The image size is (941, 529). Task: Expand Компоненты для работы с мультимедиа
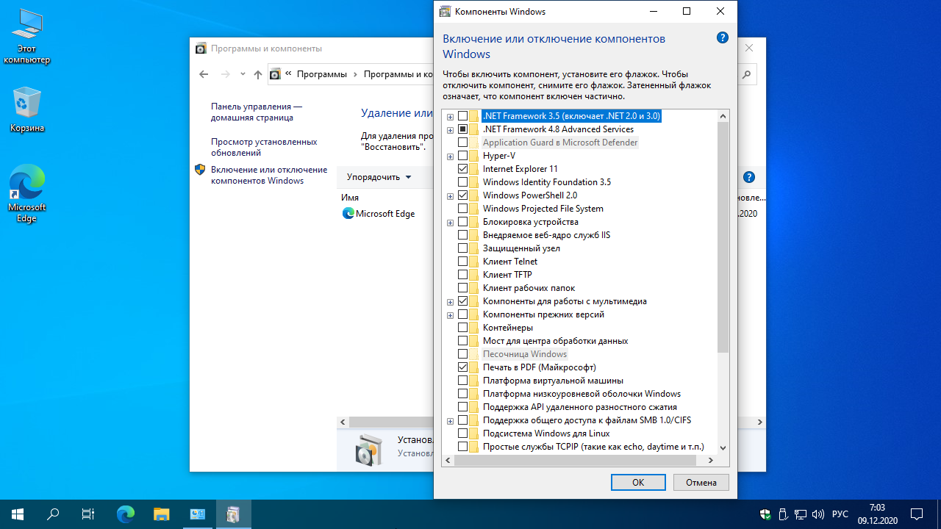(x=450, y=302)
